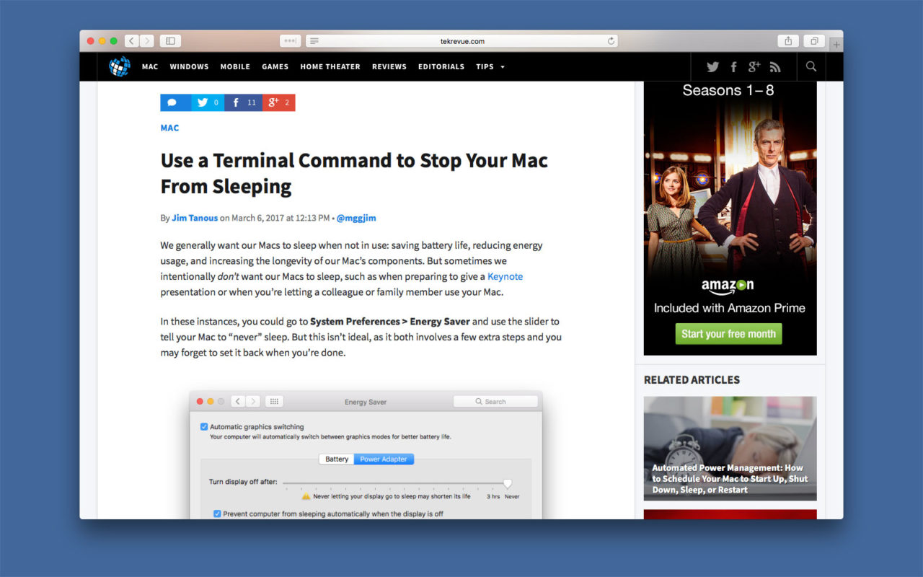
Task: Open a new tab with plus button
Action: click(836, 44)
